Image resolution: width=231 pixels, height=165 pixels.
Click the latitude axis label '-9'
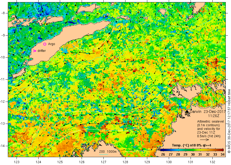[3, 35]
